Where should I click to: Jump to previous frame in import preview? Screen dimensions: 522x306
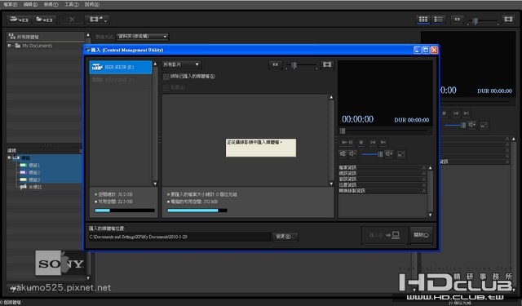click(x=373, y=143)
